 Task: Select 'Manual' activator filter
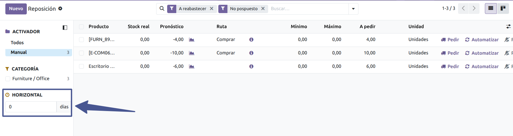[19, 52]
